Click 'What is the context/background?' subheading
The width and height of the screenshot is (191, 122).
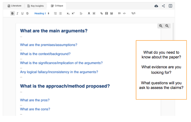click(45, 54)
